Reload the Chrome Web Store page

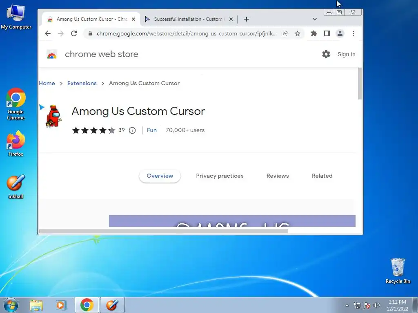(74, 33)
